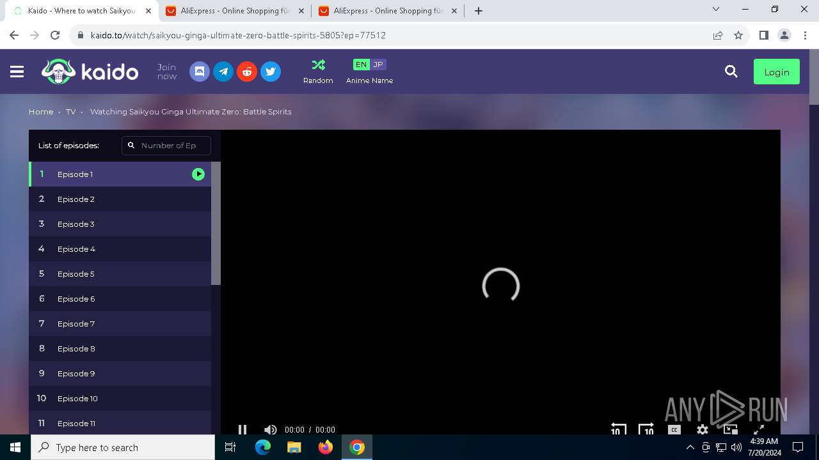Share this page from the address bar

718,35
